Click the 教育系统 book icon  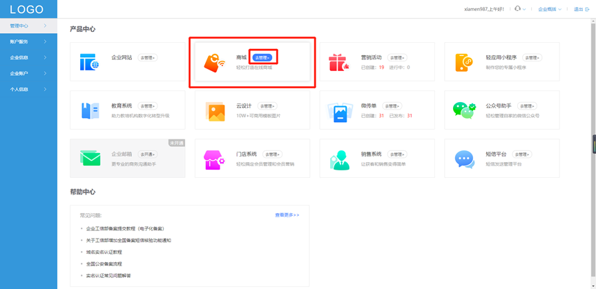90,110
